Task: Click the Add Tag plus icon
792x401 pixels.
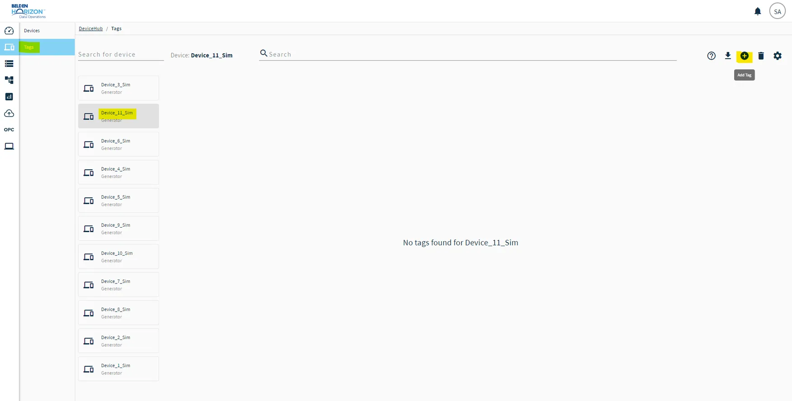Action: (745, 56)
